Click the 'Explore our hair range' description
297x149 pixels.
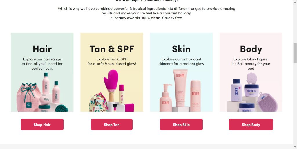pos(42,64)
